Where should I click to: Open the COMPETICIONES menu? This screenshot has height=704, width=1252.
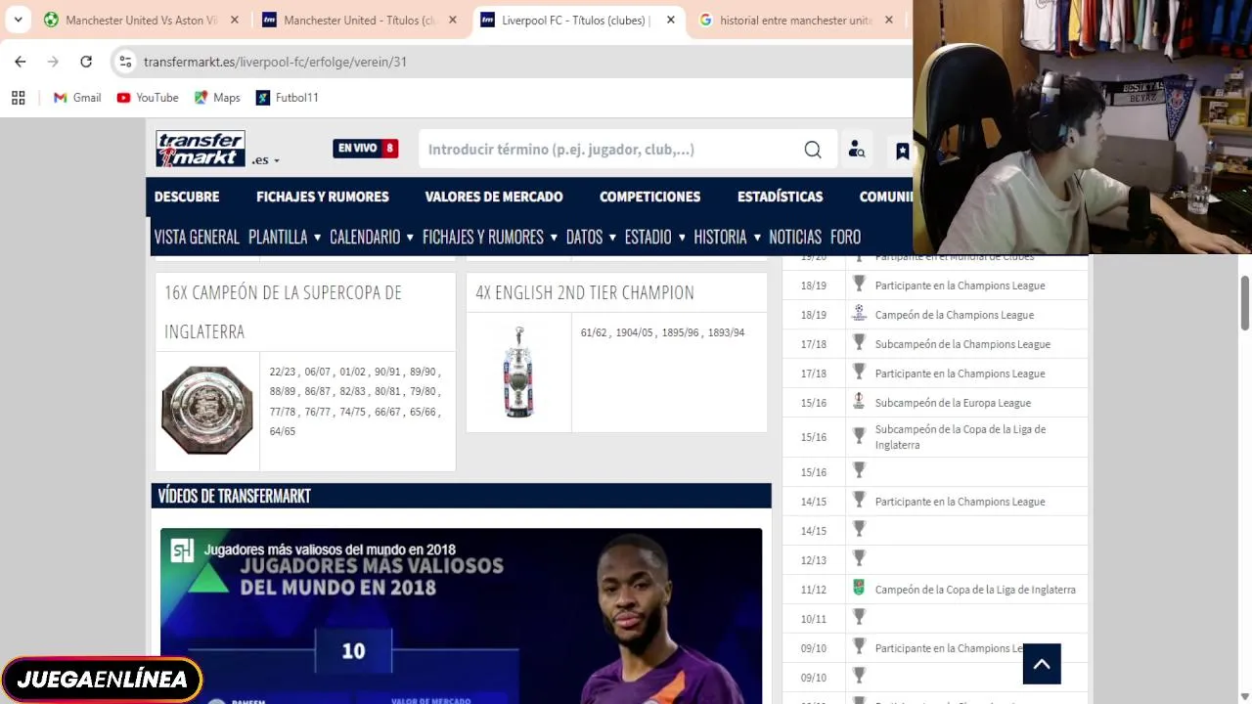[x=650, y=197]
